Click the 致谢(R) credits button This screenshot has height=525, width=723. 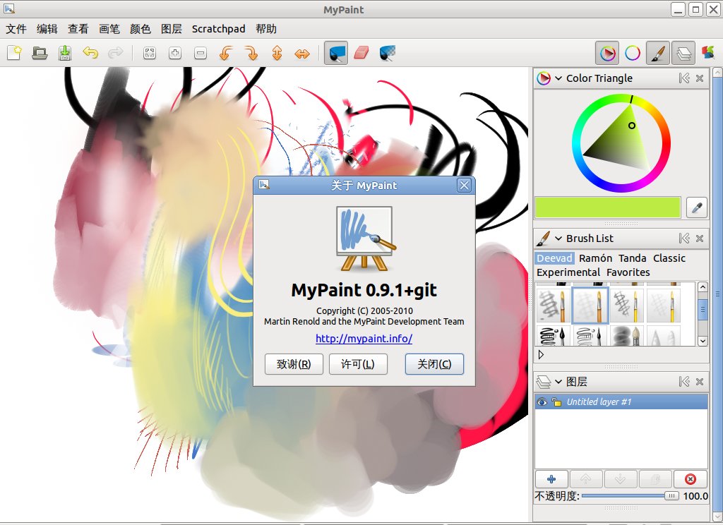click(294, 364)
